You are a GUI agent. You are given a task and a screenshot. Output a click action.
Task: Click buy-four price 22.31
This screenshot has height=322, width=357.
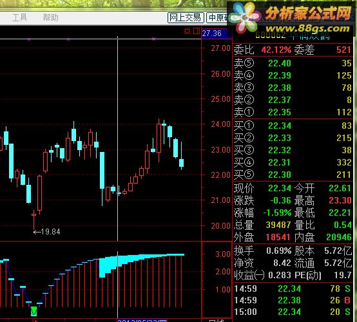(280, 163)
